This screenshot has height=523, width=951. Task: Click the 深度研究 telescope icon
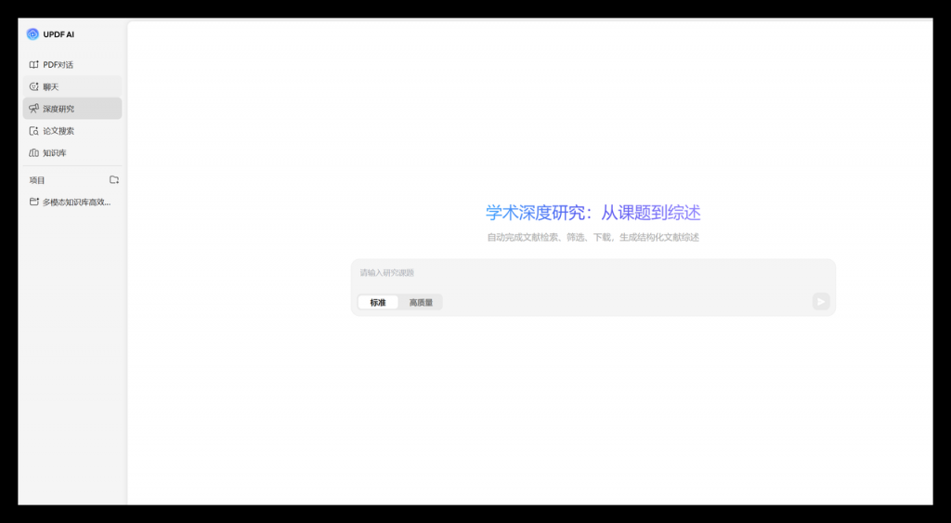pyautogui.click(x=34, y=109)
